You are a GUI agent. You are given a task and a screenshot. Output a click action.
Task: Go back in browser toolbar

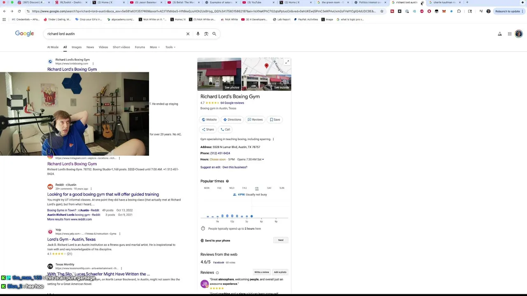pyautogui.click(x=5, y=11)
